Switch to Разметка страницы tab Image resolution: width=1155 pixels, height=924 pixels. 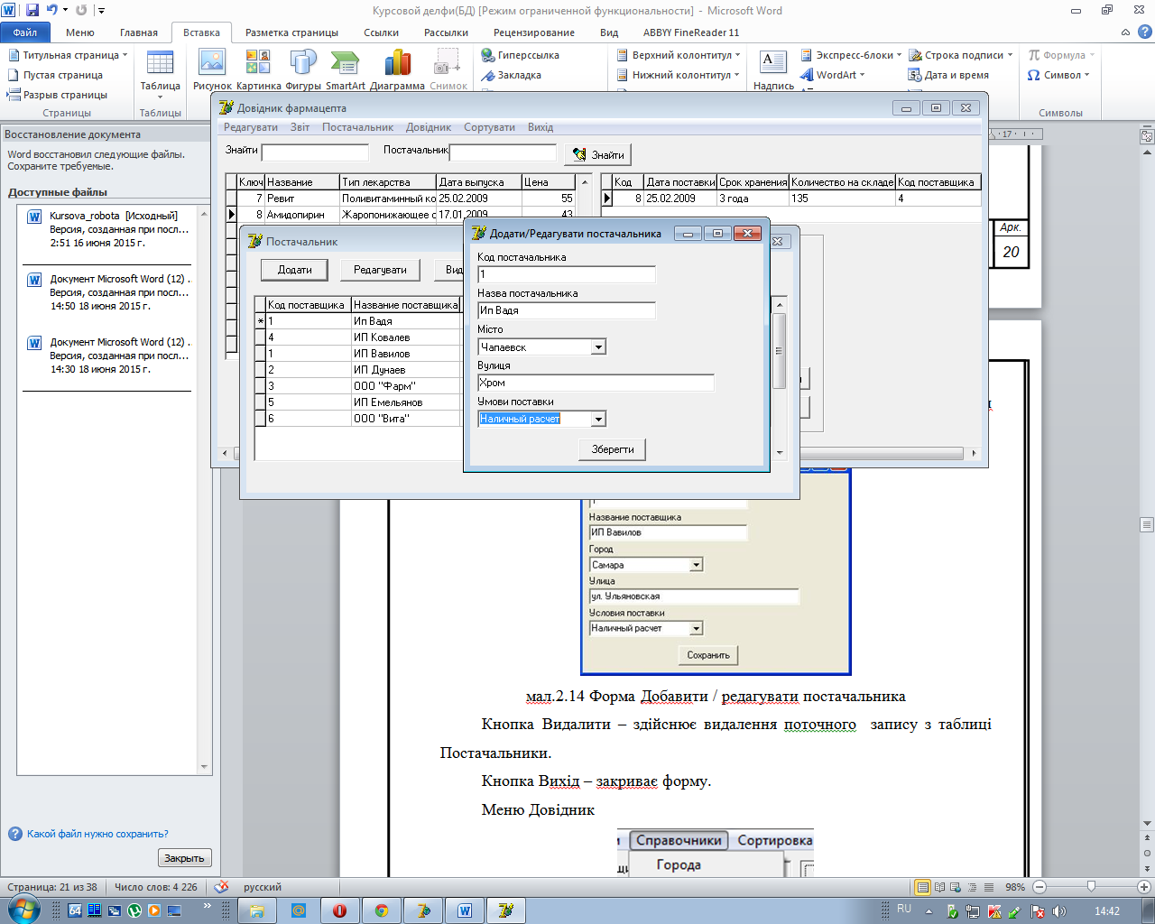tap(291, 32)
